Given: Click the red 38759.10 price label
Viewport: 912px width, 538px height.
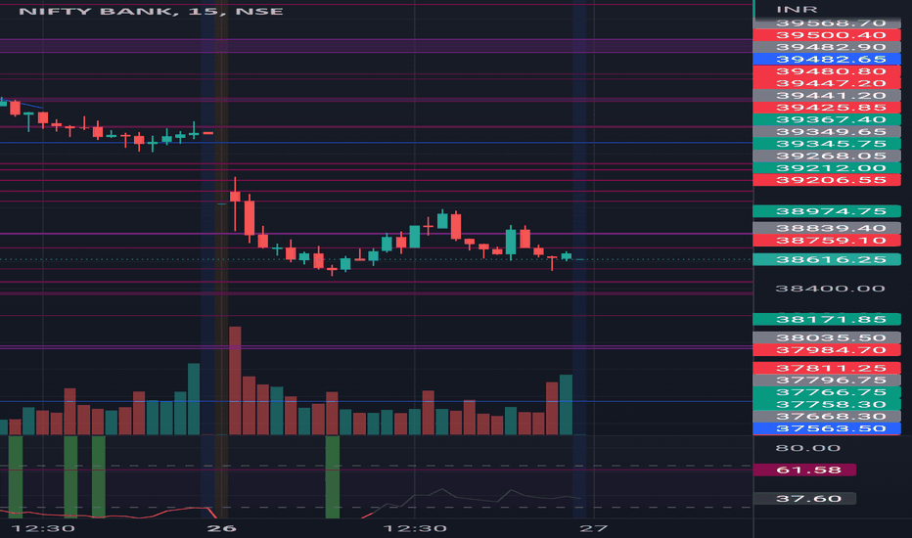Looking at the screenshot, I should click(x=827, y=241).
